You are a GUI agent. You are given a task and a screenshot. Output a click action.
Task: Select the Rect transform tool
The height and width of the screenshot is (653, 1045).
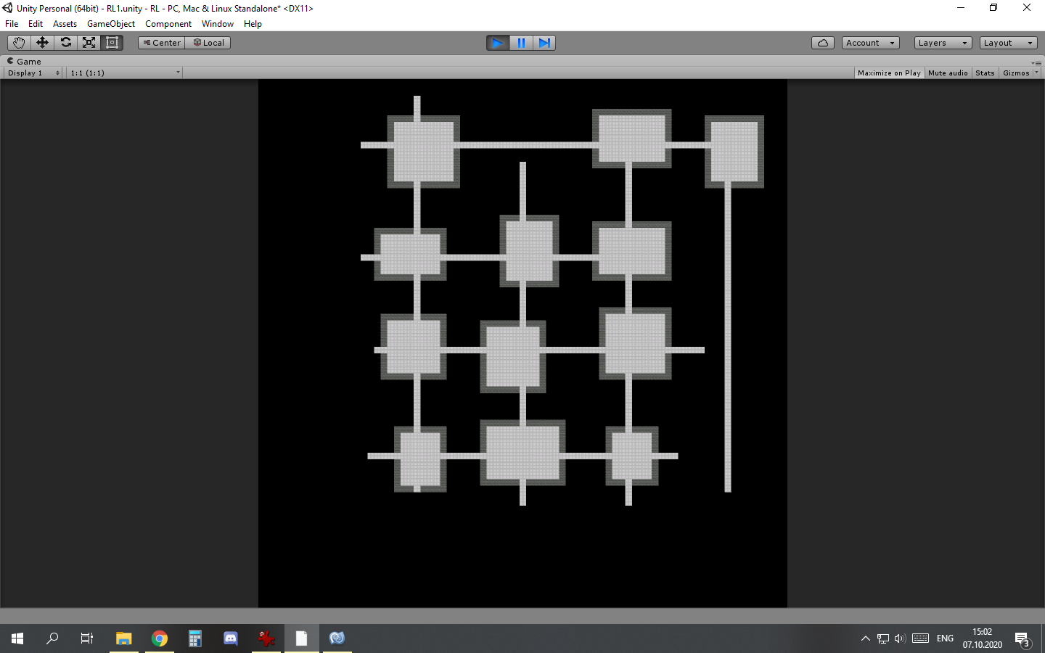coord(112,43)
